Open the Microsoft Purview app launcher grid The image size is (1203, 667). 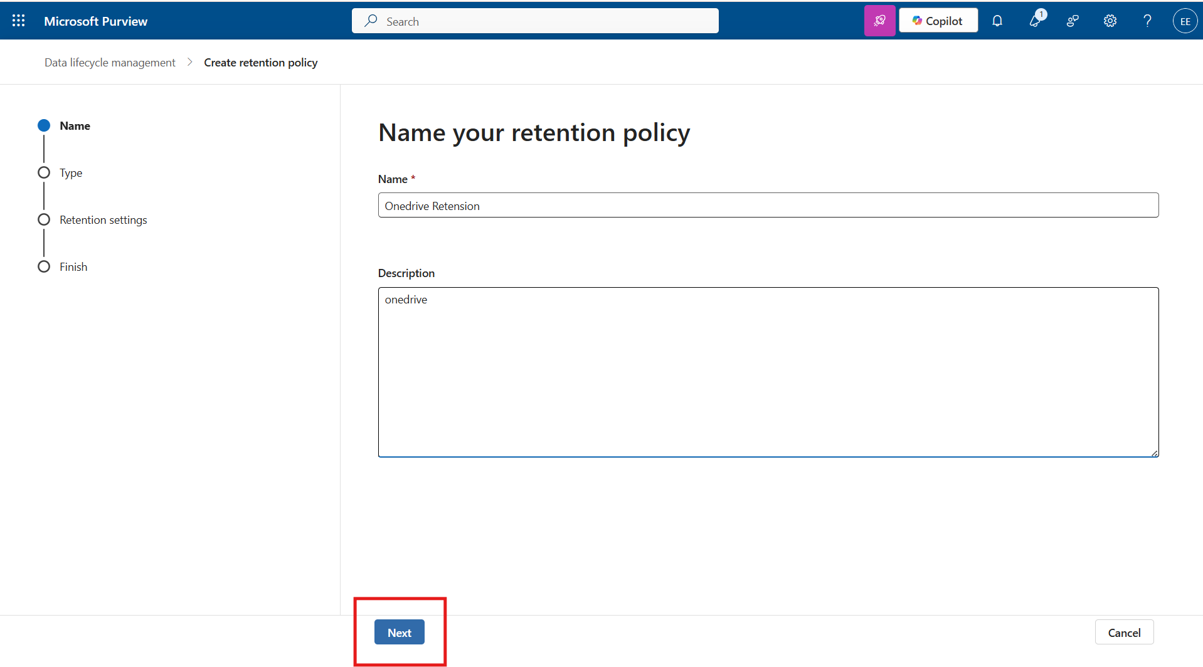[x=18, y=20]
